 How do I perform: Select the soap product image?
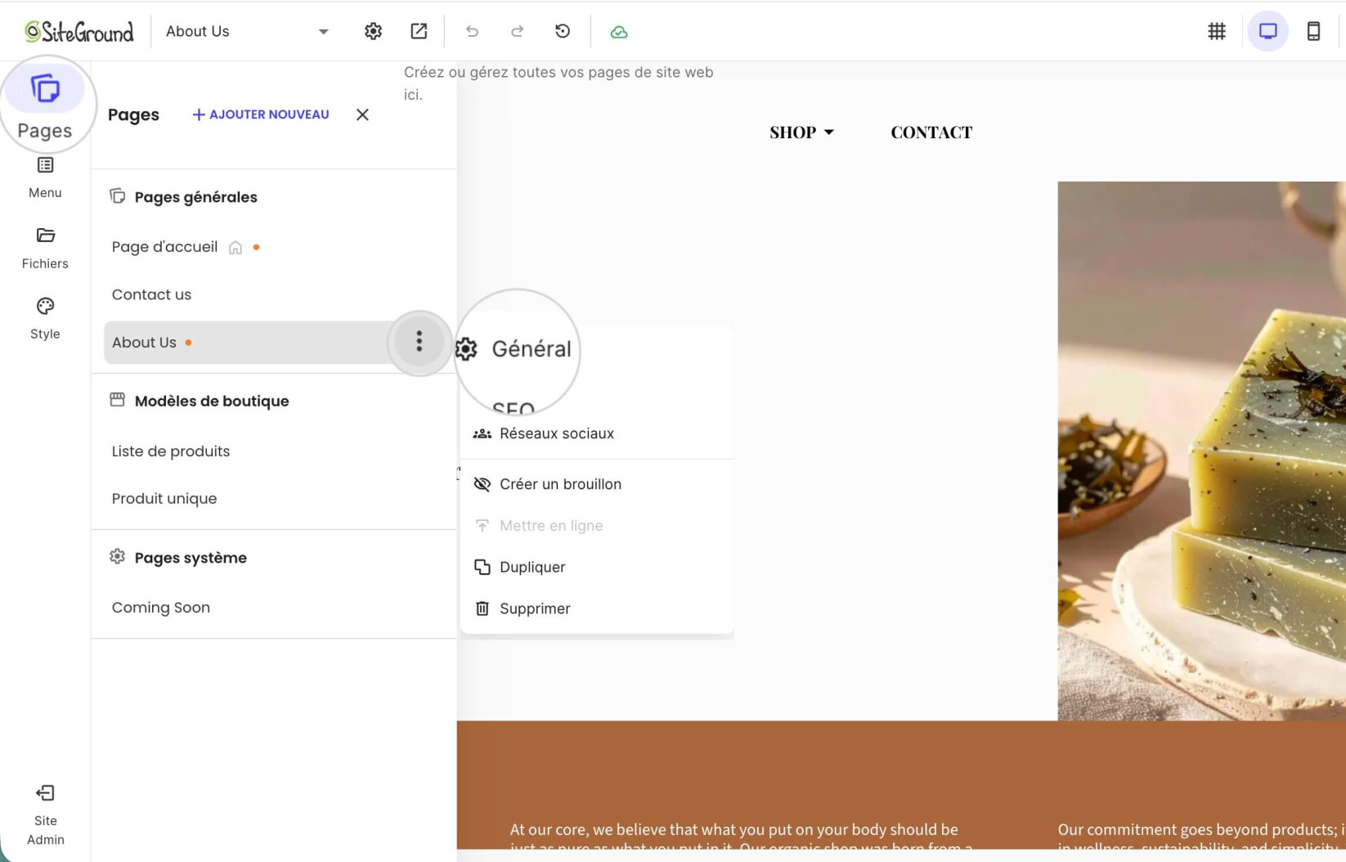point(1201,451)
